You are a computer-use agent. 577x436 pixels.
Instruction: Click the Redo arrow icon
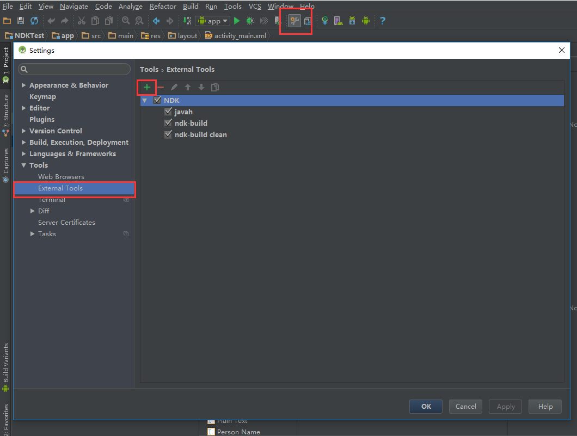pyautogui.click(x=64, y=21)
